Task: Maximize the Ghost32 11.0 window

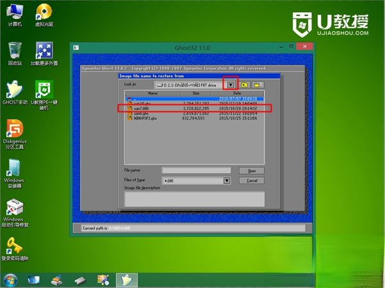Action: point(291,47)
